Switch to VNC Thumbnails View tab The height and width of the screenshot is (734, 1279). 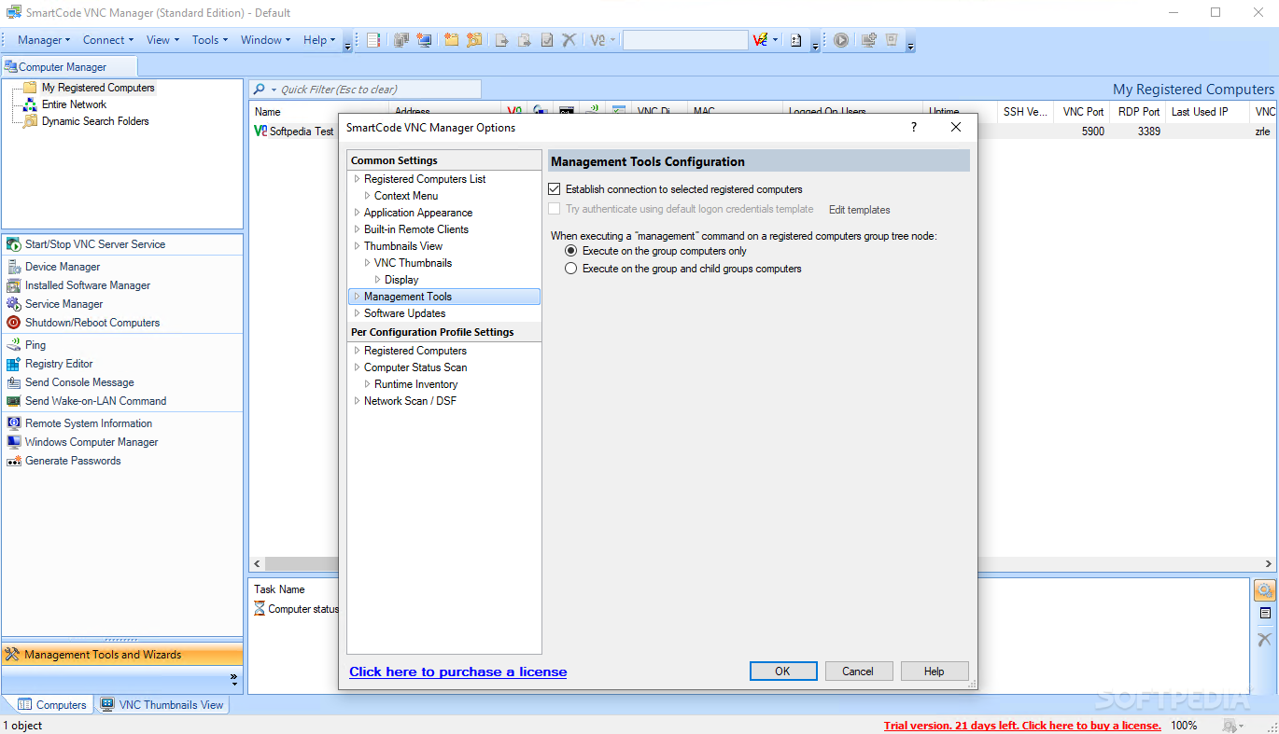pyautogui.click(x=162, y=705)
